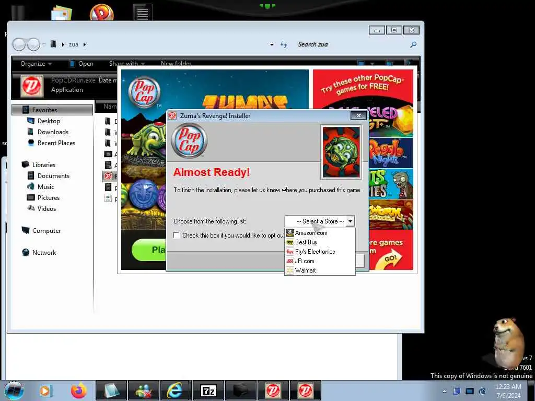Click the Explorer back navigation button
The image size is (535, 401).
pyautogui.click(x=19, y=44)
